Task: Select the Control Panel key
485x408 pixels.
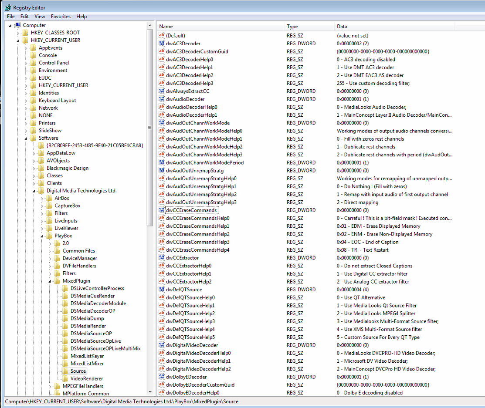Action: click(54, 63)
